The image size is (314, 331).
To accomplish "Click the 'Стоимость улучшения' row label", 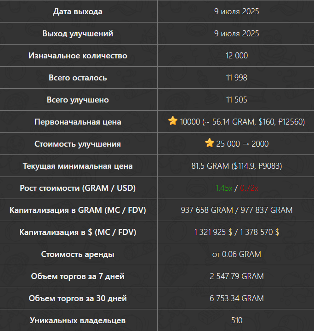I will click(78, 144).
